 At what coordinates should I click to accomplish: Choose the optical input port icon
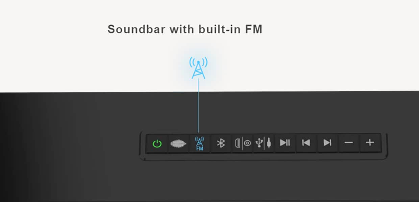[x=238, y=143]
